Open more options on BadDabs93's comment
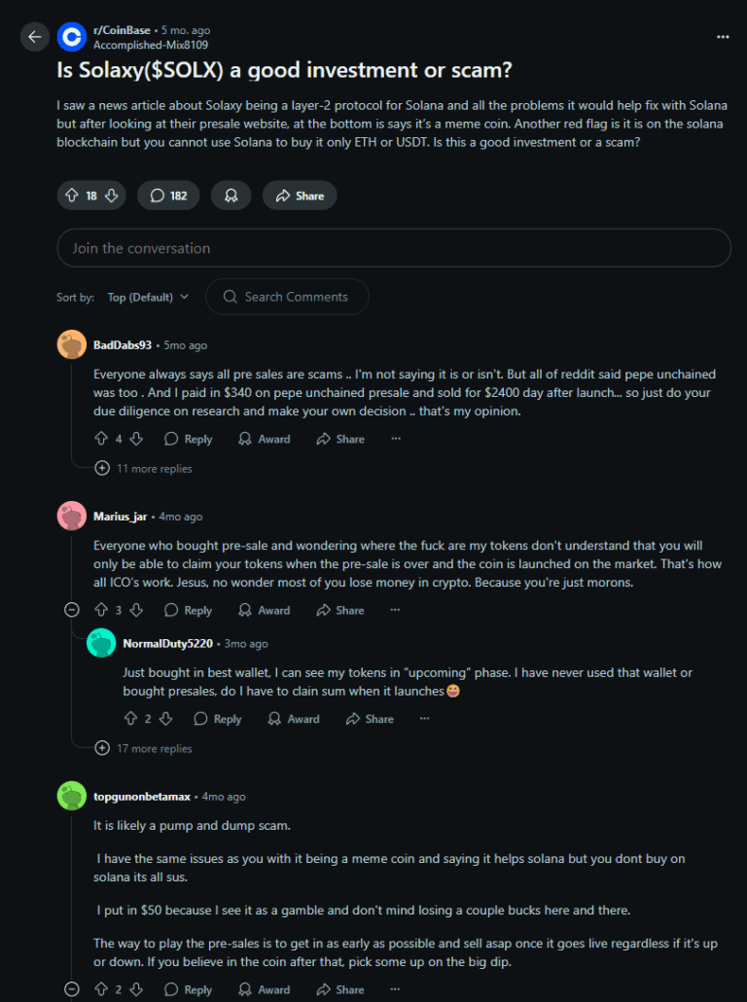Viewport: 747px width, 1002px height. [x=396, y=439]
